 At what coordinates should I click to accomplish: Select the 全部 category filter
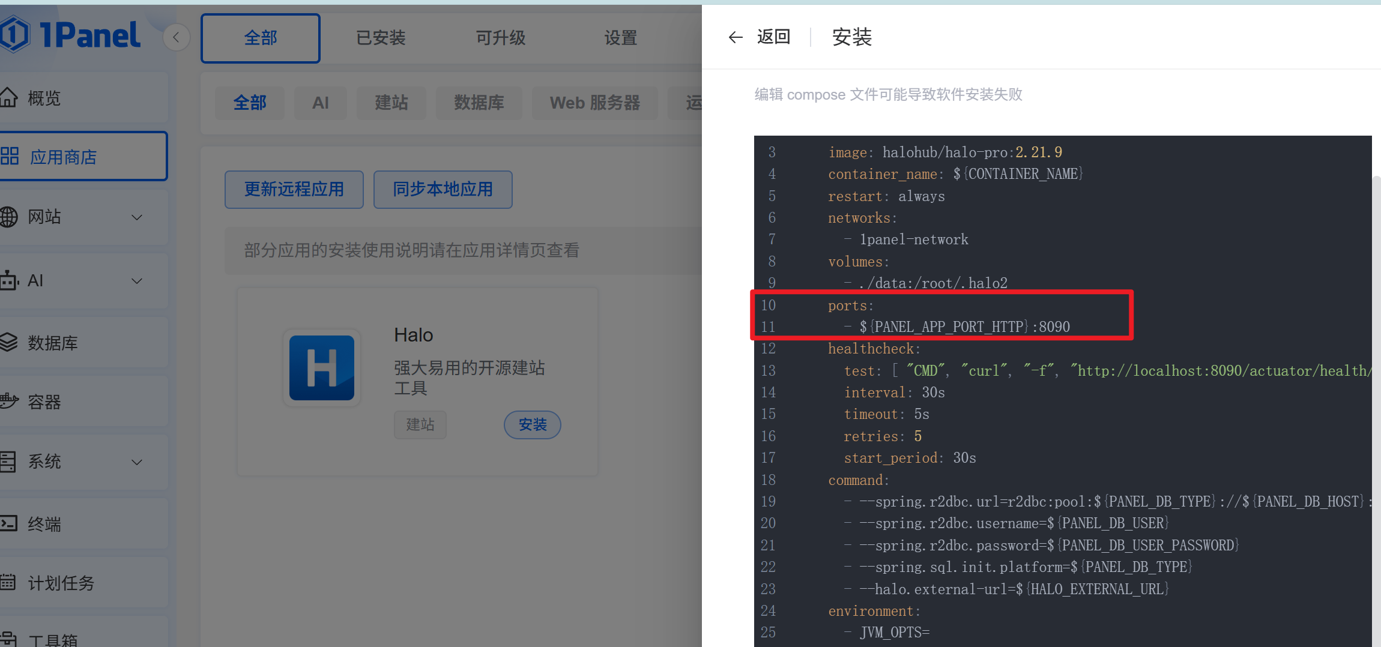250,103
